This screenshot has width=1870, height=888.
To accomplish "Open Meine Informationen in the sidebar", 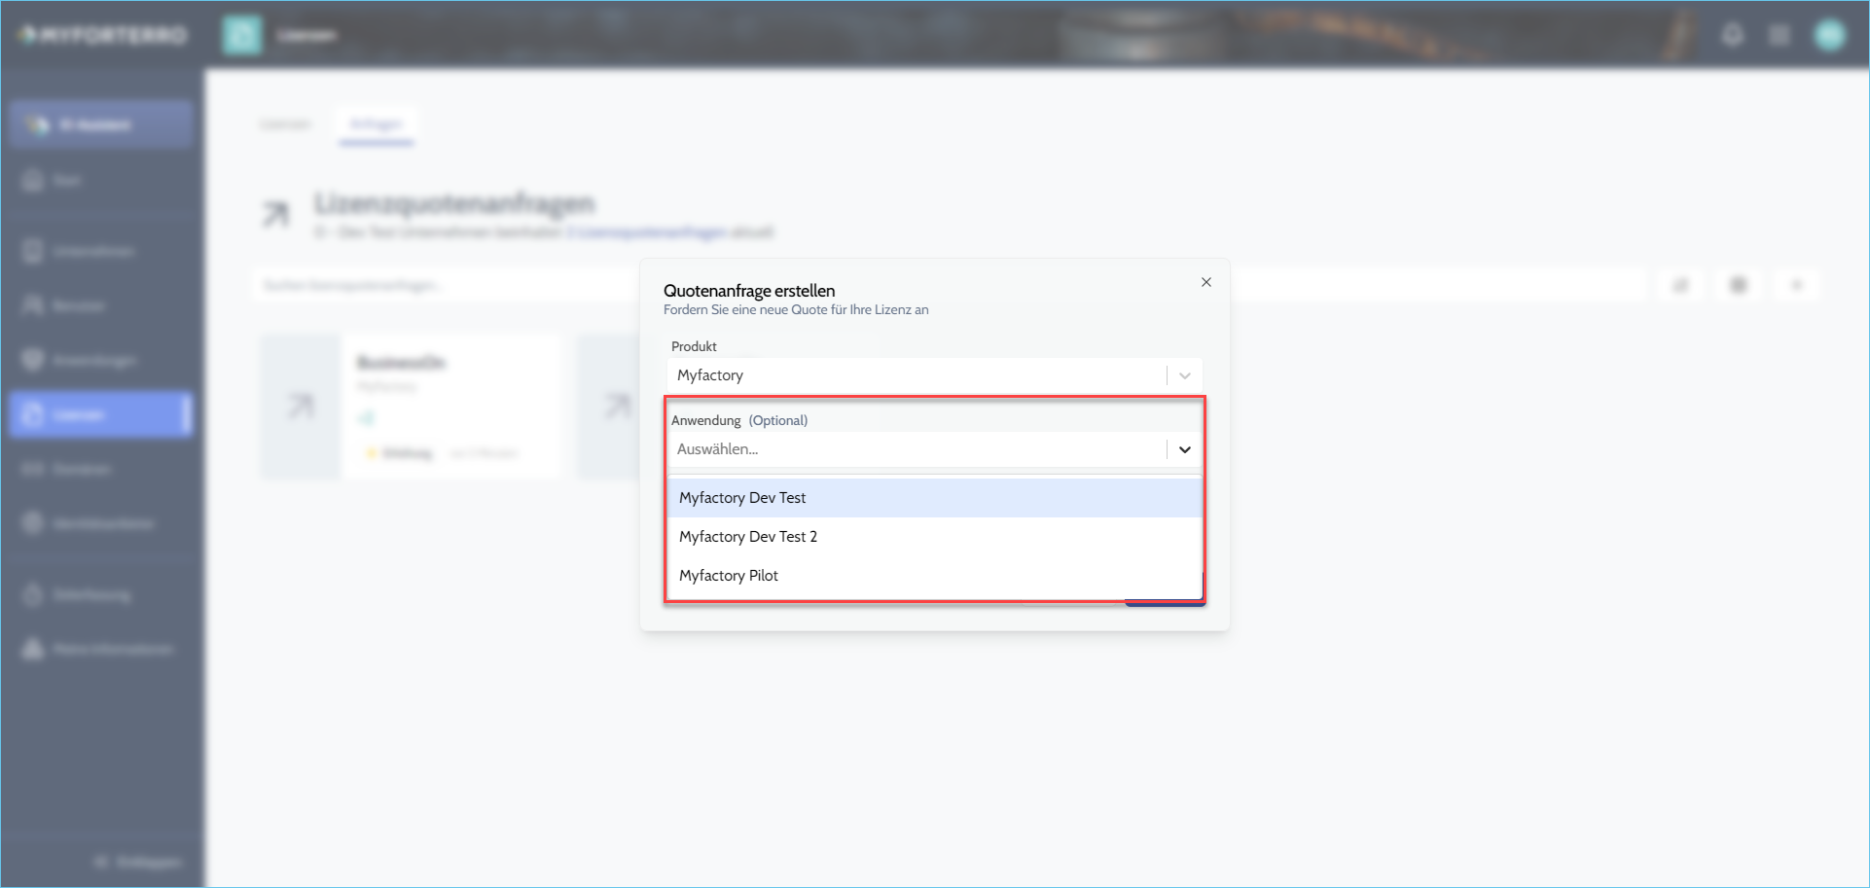I will (x=101, y=649).
